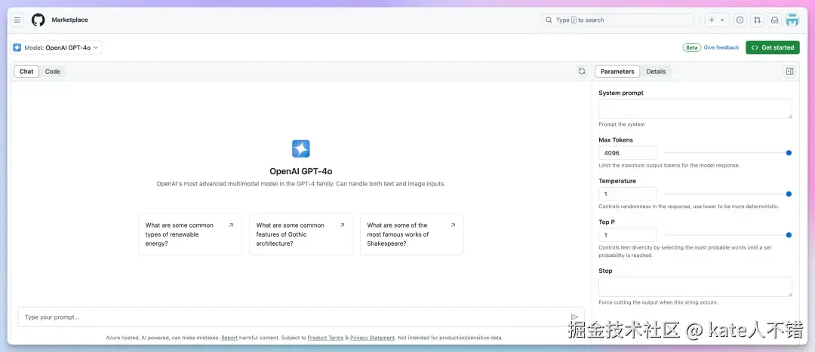The image size is (815, 352).
Task: Click the arrow on the Shakespeare card
Action: coord(453,225)
